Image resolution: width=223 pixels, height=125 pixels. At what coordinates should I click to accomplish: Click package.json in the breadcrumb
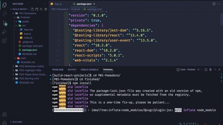click(x=94, y=9)
